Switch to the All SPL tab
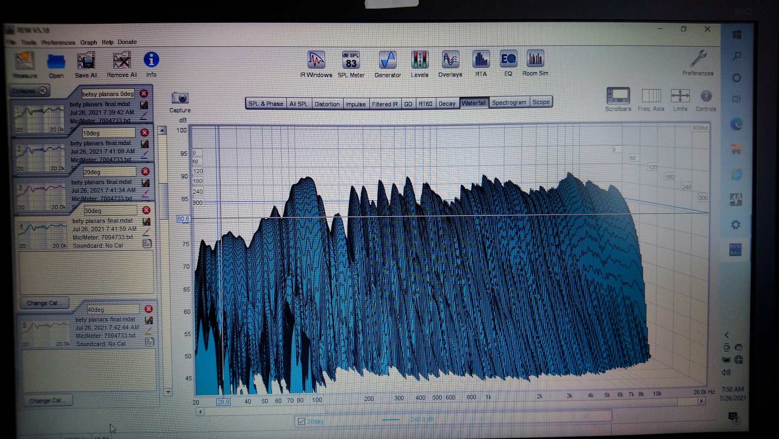This screenshot has height=439, width=779. coord(299,104)
